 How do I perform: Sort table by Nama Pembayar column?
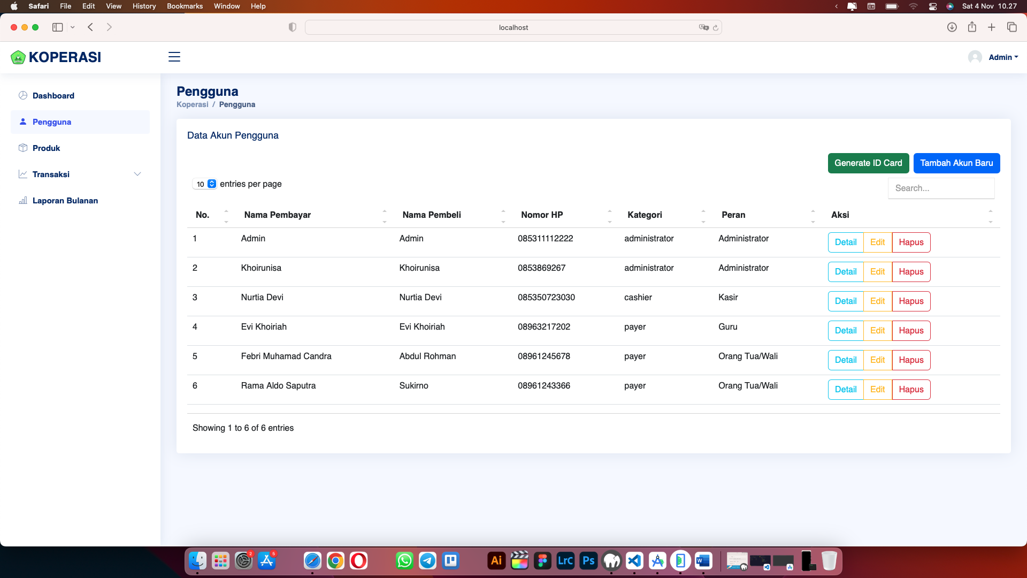[x=278, y=215]
